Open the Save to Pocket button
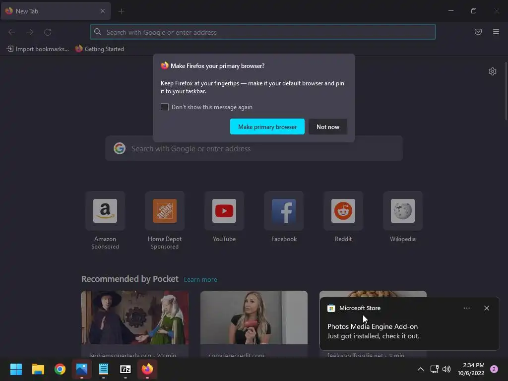This screenshot has height=381, width=508. coord(478,32)
